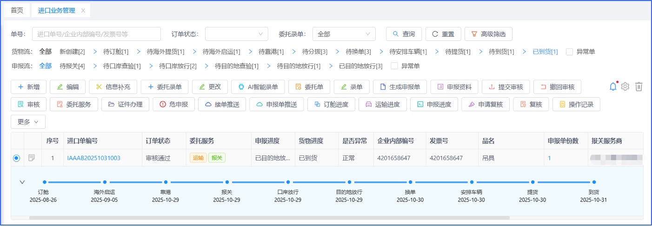Image resolution: width=652 pixels, height=226 pixels.
Task: Filter 申报流 by 已目的地放行[3]
Action: pos(361,66)
